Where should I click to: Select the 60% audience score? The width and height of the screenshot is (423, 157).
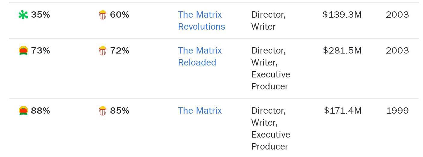[x=120, y=15]
